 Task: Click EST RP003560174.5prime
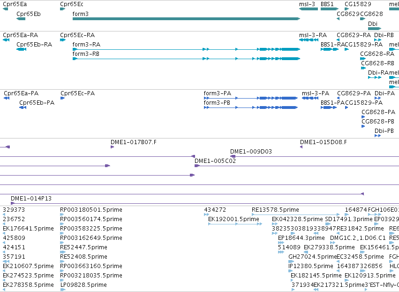[91, 219]
